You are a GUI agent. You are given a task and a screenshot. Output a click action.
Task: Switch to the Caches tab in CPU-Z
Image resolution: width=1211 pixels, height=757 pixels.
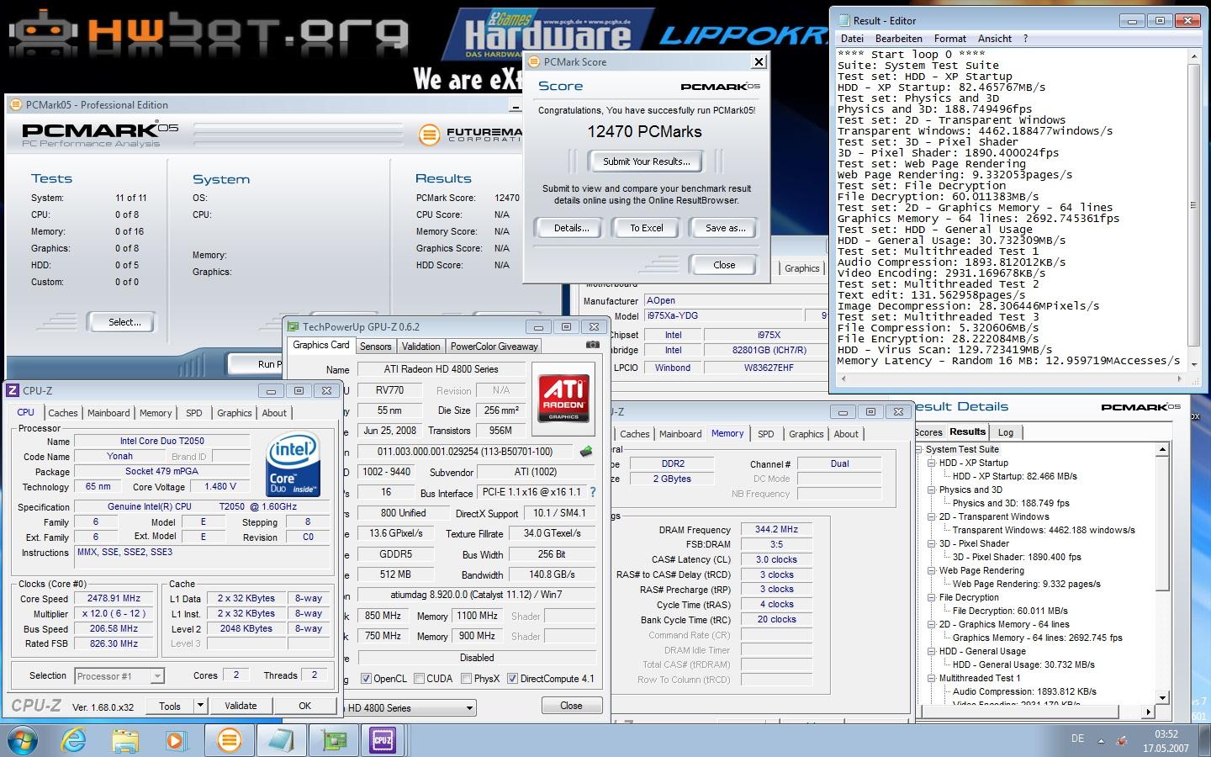[62, 413]
